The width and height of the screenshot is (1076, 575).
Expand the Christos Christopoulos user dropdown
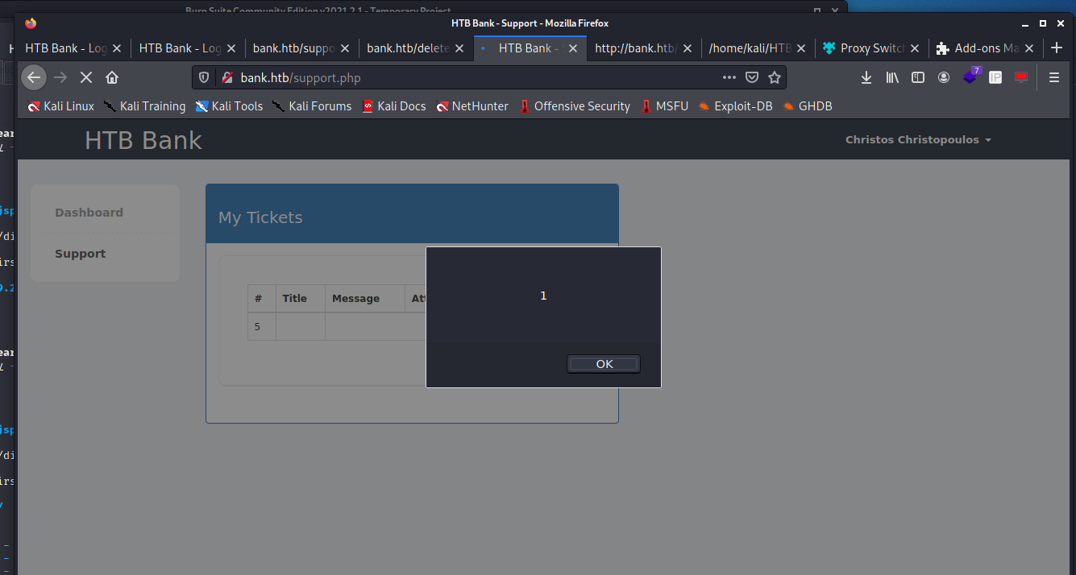(x=918, y=140)
